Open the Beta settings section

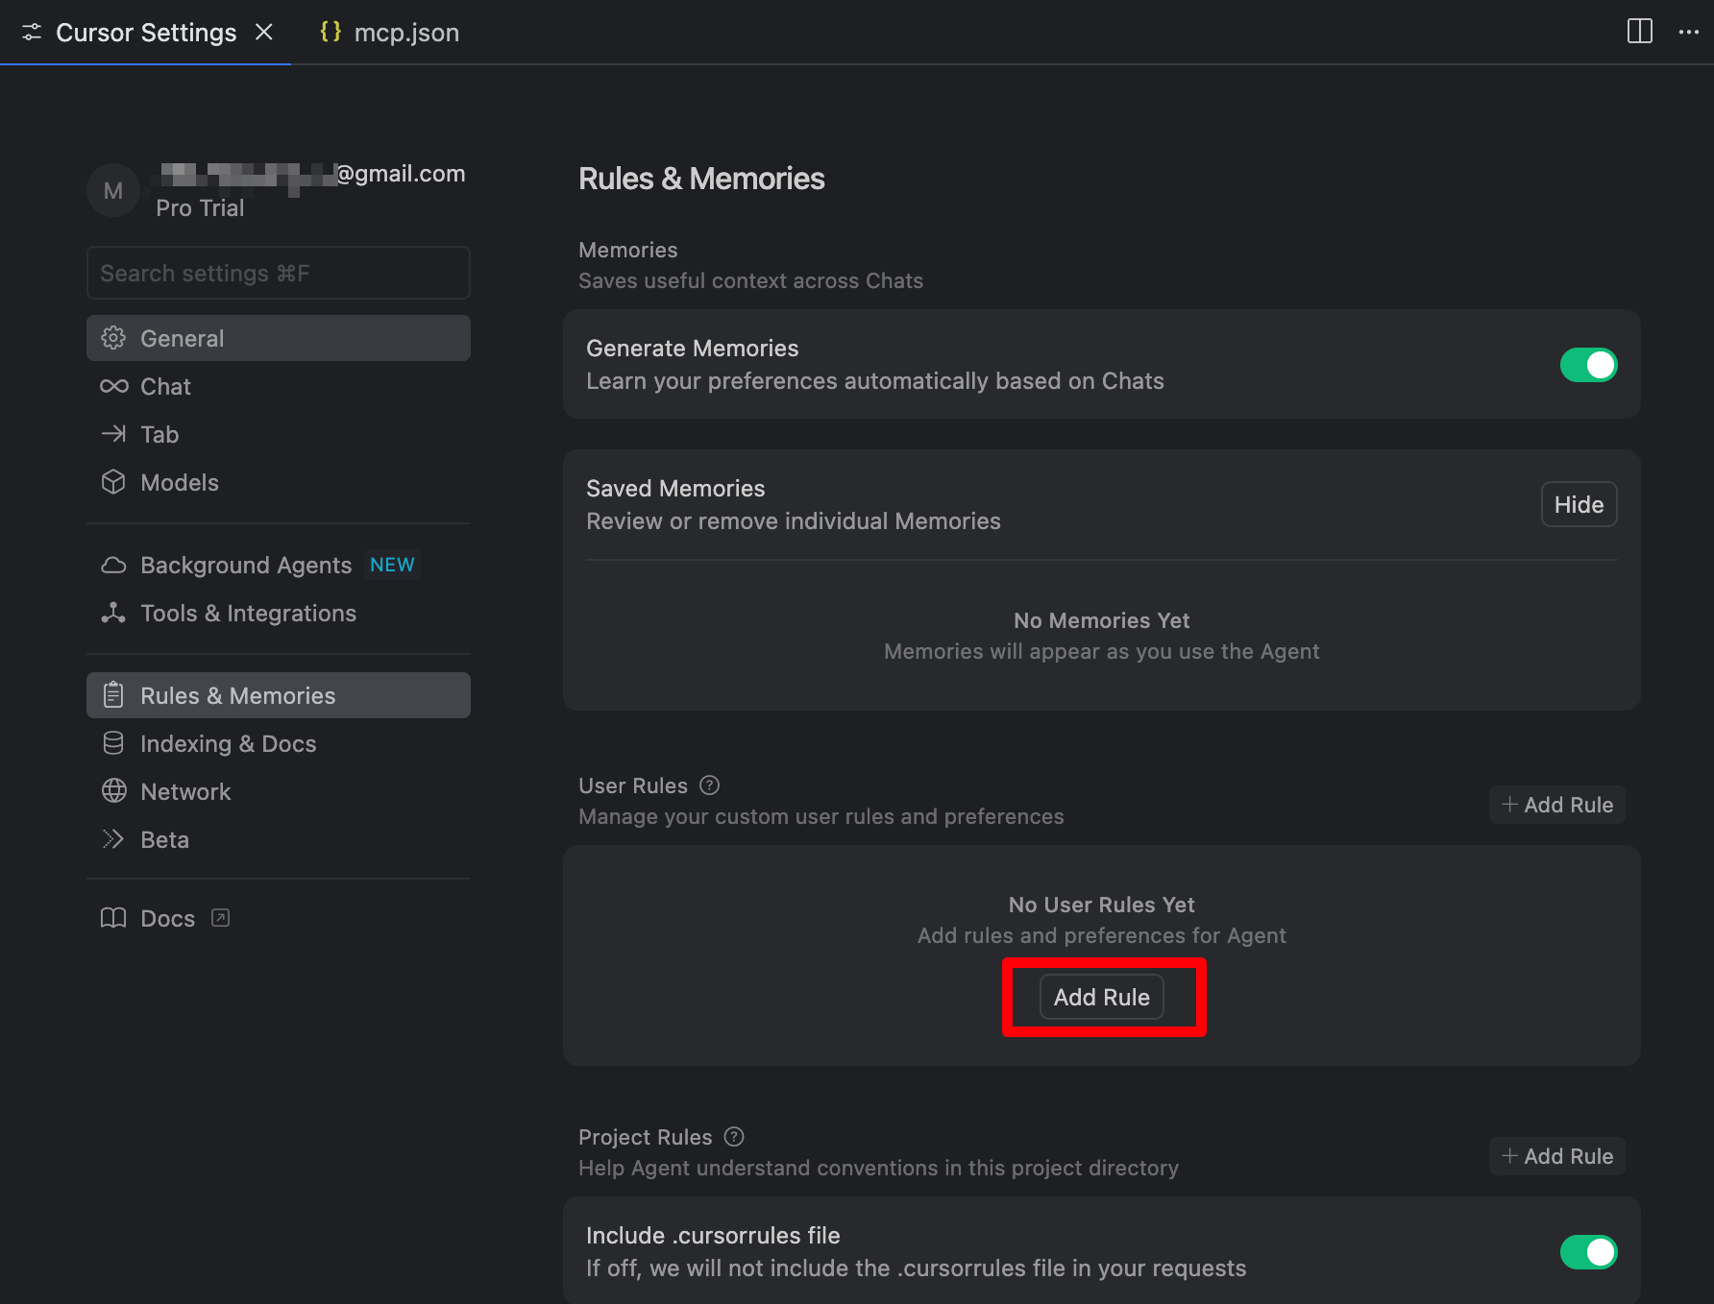click(x=279, y=839)
